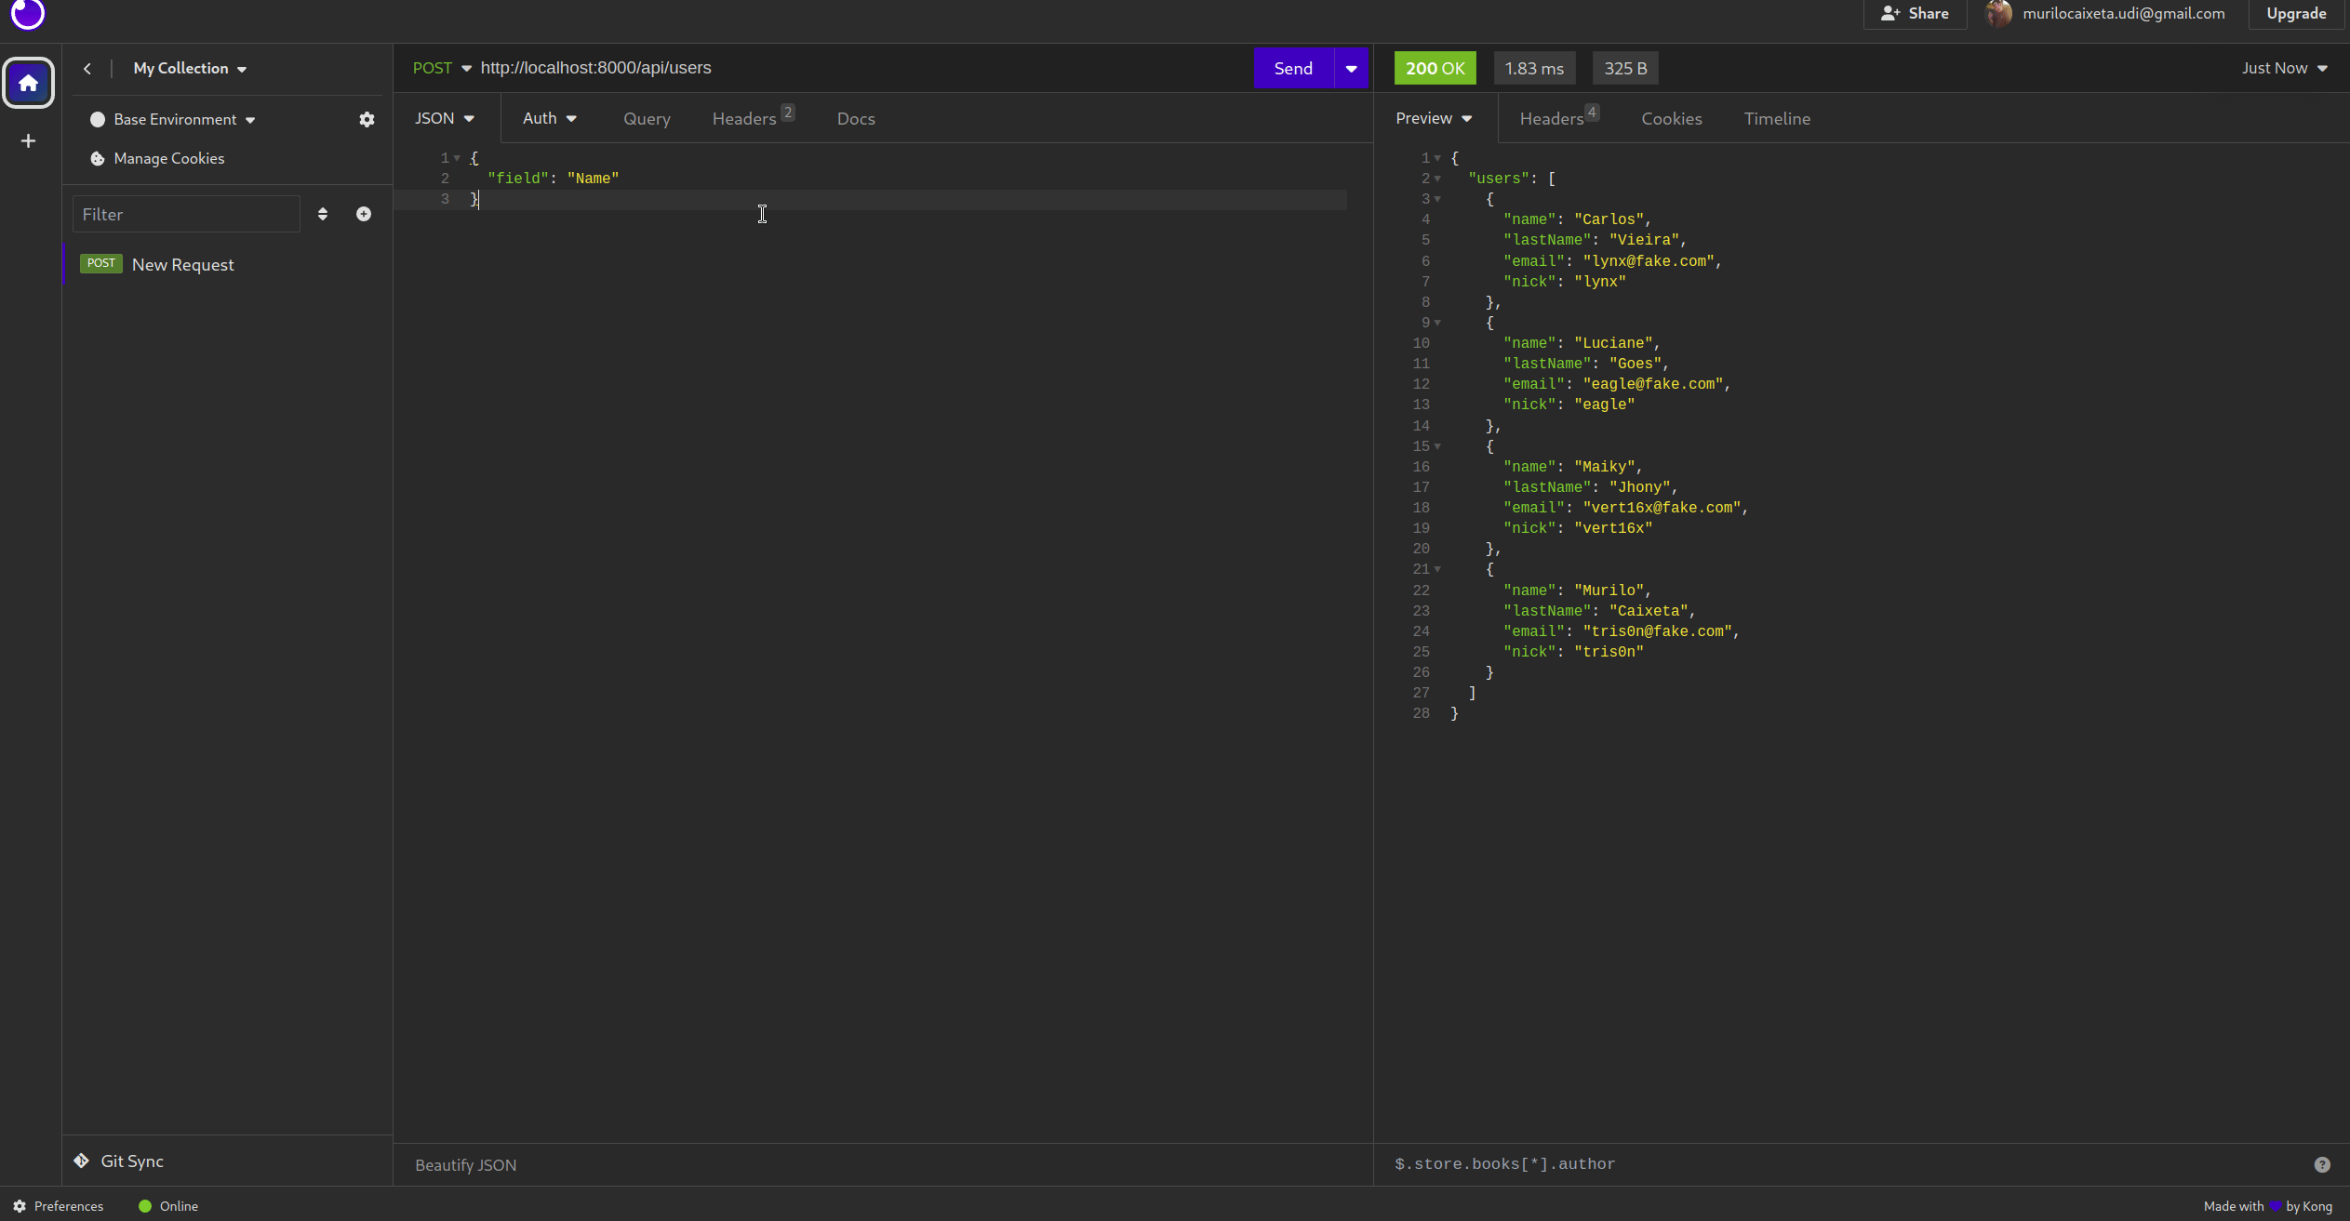Open the home dashboard icon
Image resolution: width=2350 pixels, height=1221 pixels.
coord(29,83)
